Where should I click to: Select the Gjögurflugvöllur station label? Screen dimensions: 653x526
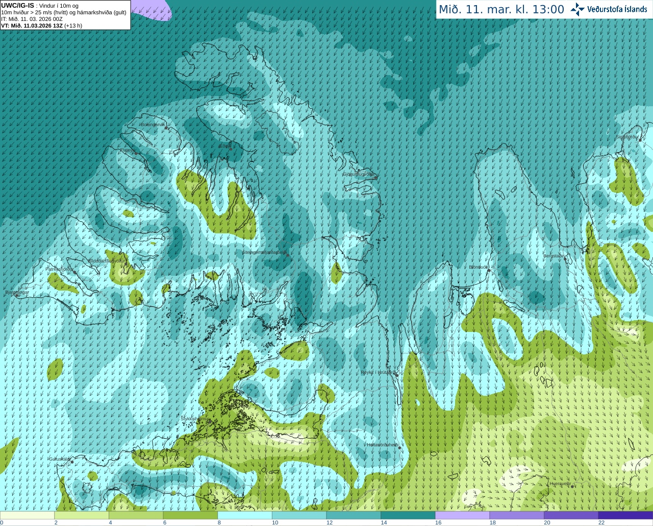[x=359, y=174]
